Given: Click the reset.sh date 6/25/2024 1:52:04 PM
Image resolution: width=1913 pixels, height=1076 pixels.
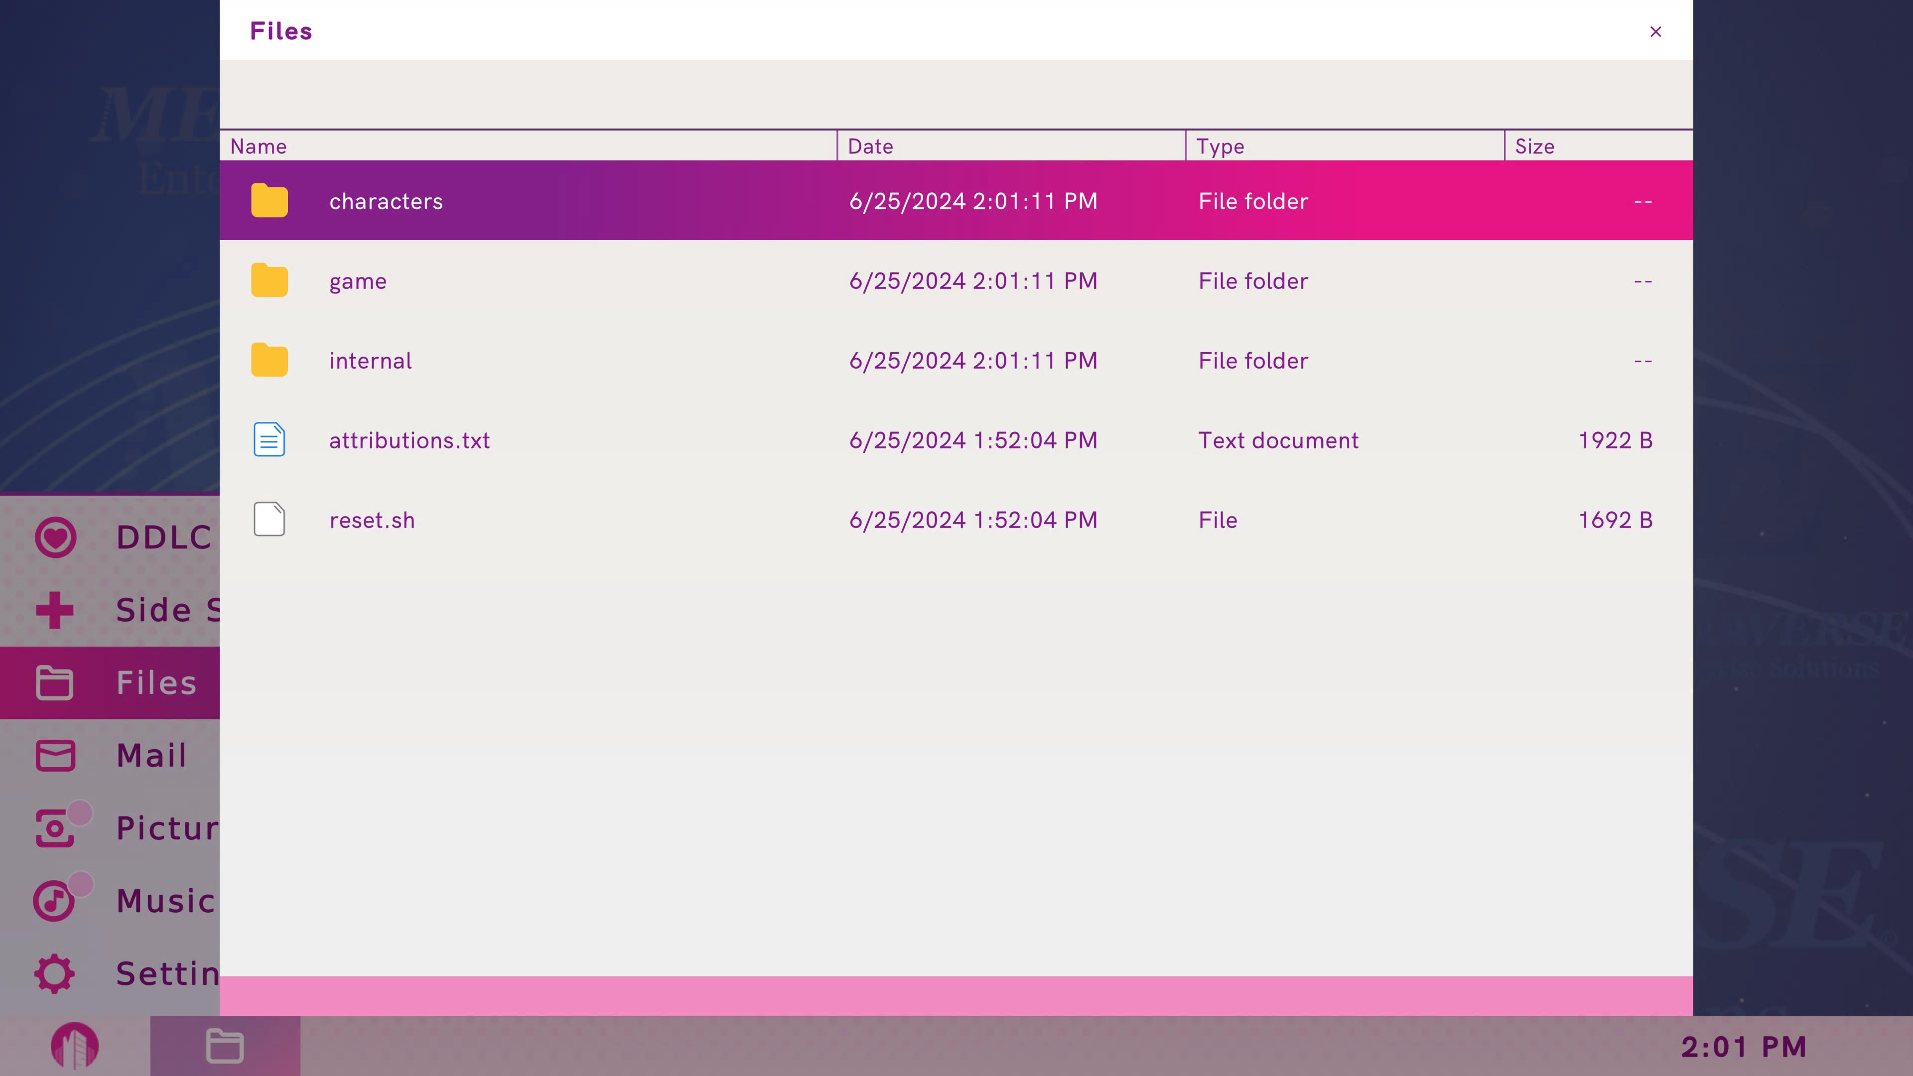Looking at the screenshot, I should tap(973, 520).
